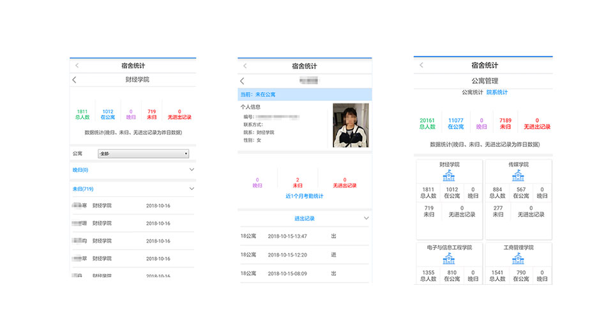Click the student profile photo
The image size is (613, 320).
(351, 125)
